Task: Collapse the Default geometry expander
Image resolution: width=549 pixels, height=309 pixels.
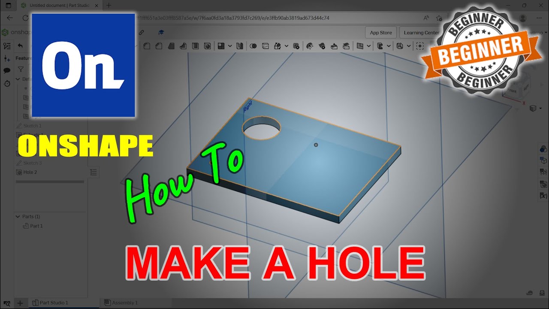Action: [18, 79]
